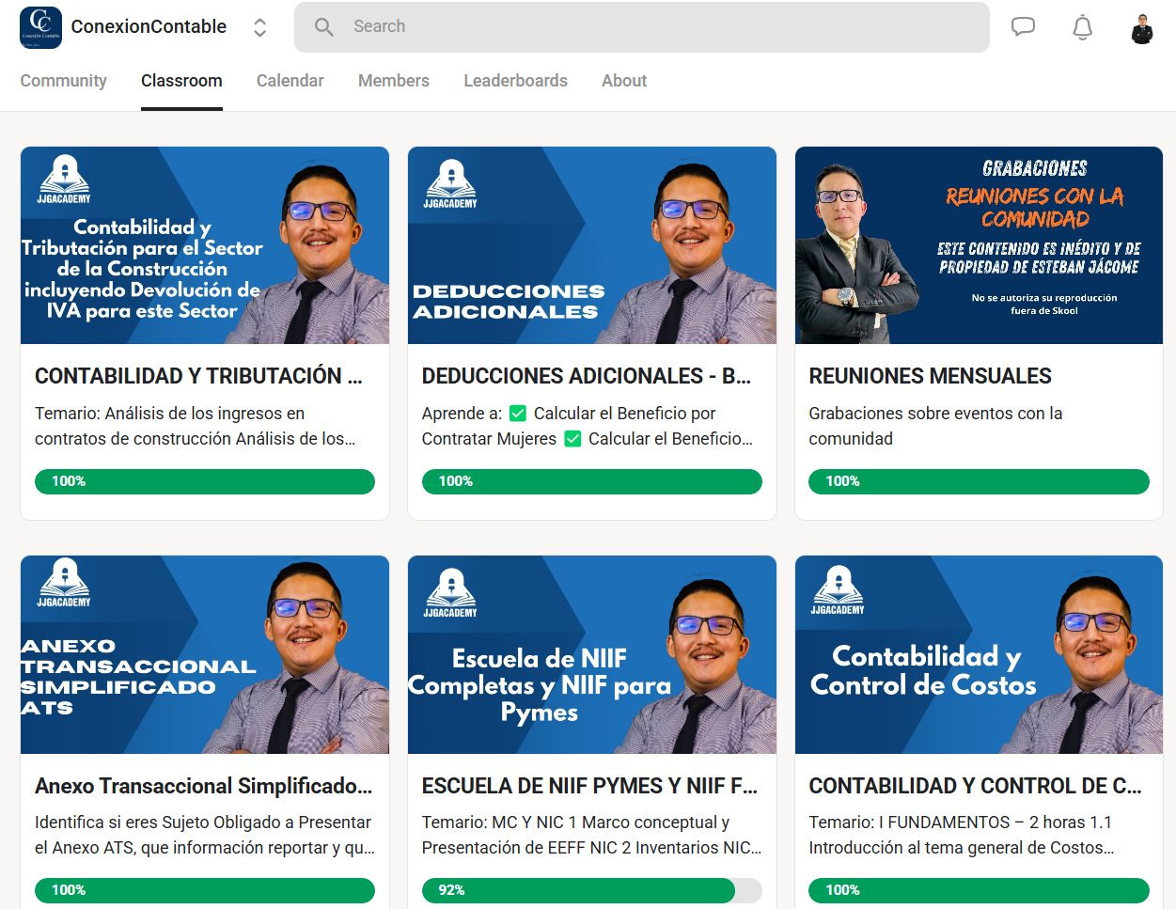Open the community switcher up-down arrows
Screen dimensions: 1176x909
click(x=260, y=27)
